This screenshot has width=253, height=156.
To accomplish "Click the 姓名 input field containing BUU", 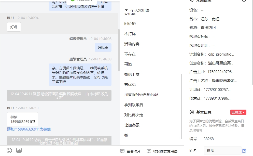I will (222, 151).
